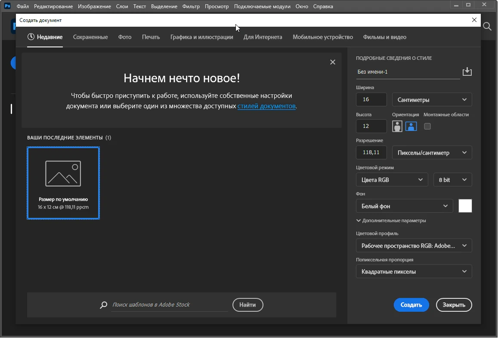Open the width units dropdown Сантиметры

432,100
